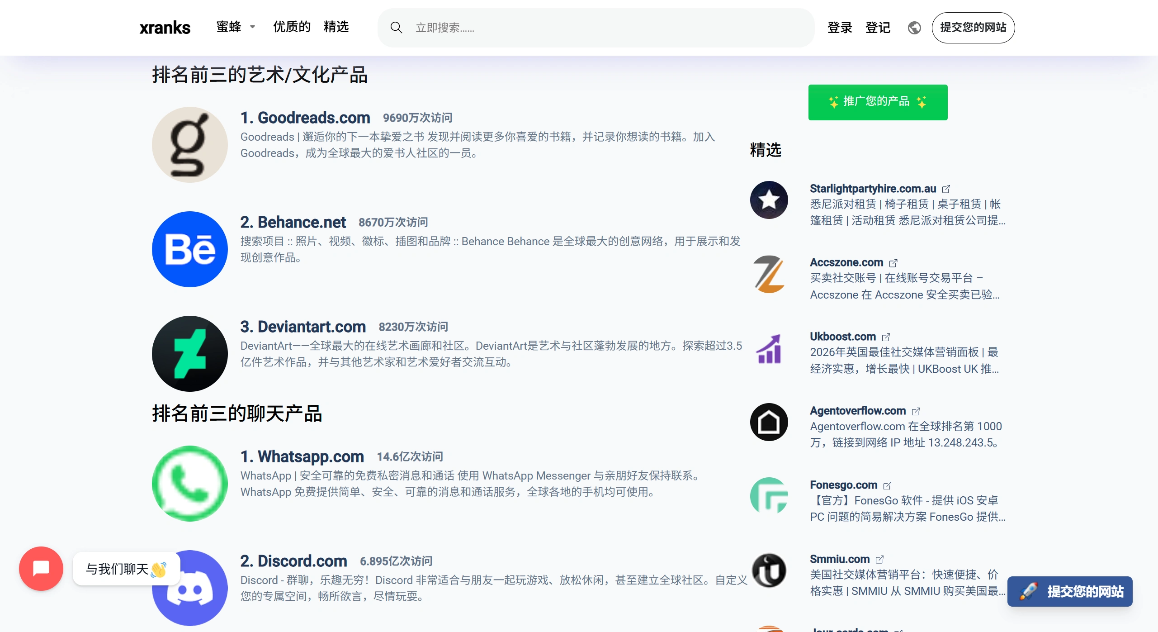Open the Ukboost.com link

point(843,337)
